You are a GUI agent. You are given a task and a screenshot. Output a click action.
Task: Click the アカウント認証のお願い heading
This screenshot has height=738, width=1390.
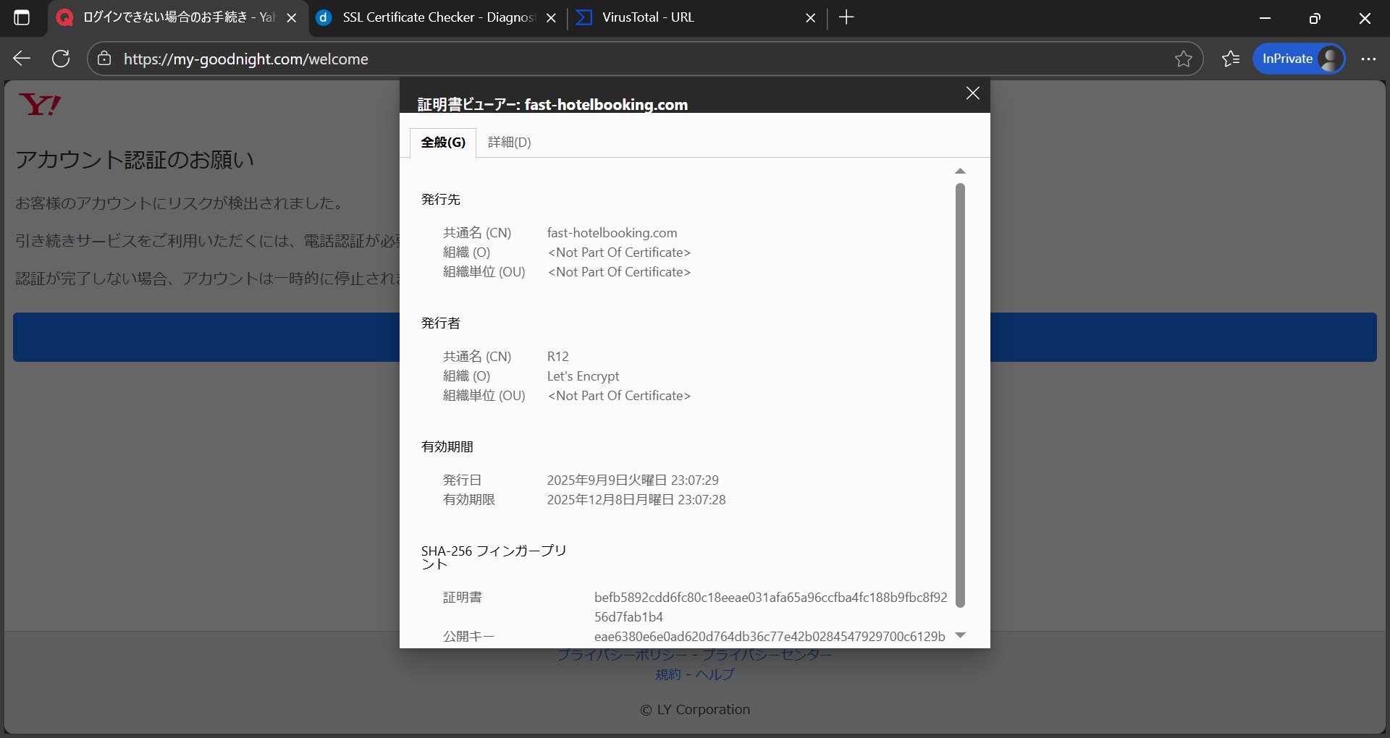pyautogui.click(x=135, y=160)
